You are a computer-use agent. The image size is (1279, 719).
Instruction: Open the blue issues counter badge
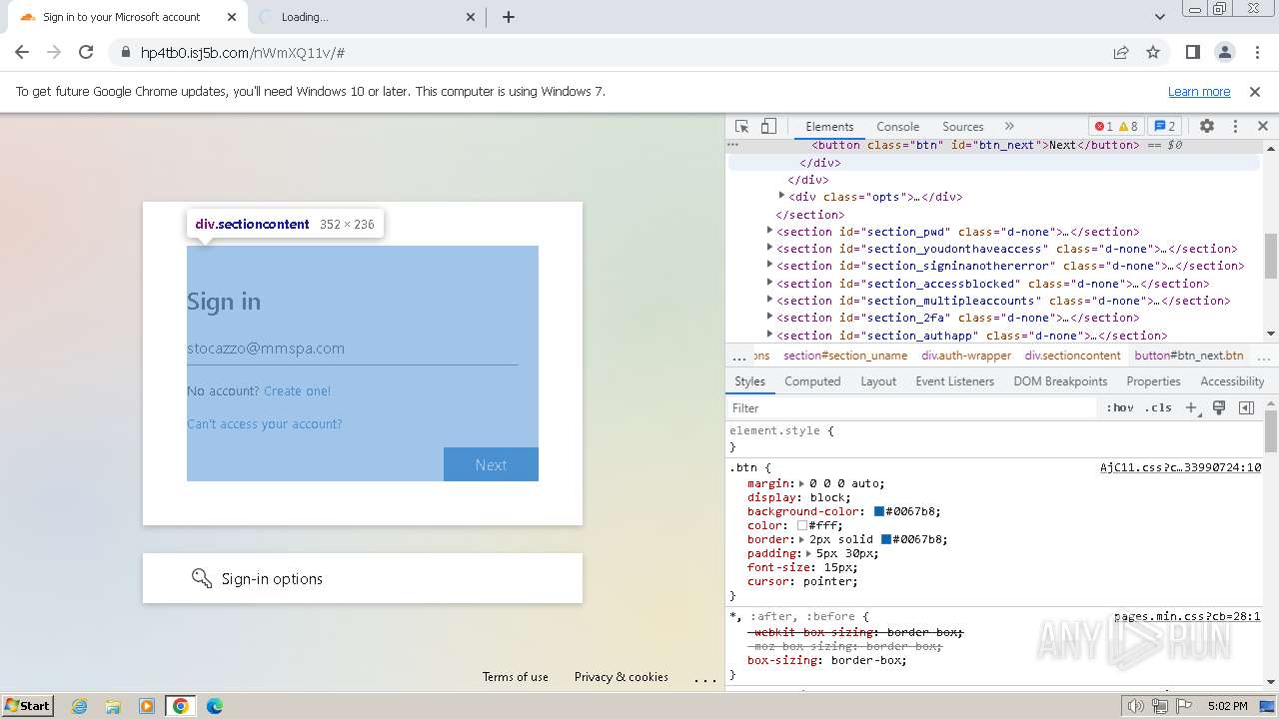pos(1164,127)
